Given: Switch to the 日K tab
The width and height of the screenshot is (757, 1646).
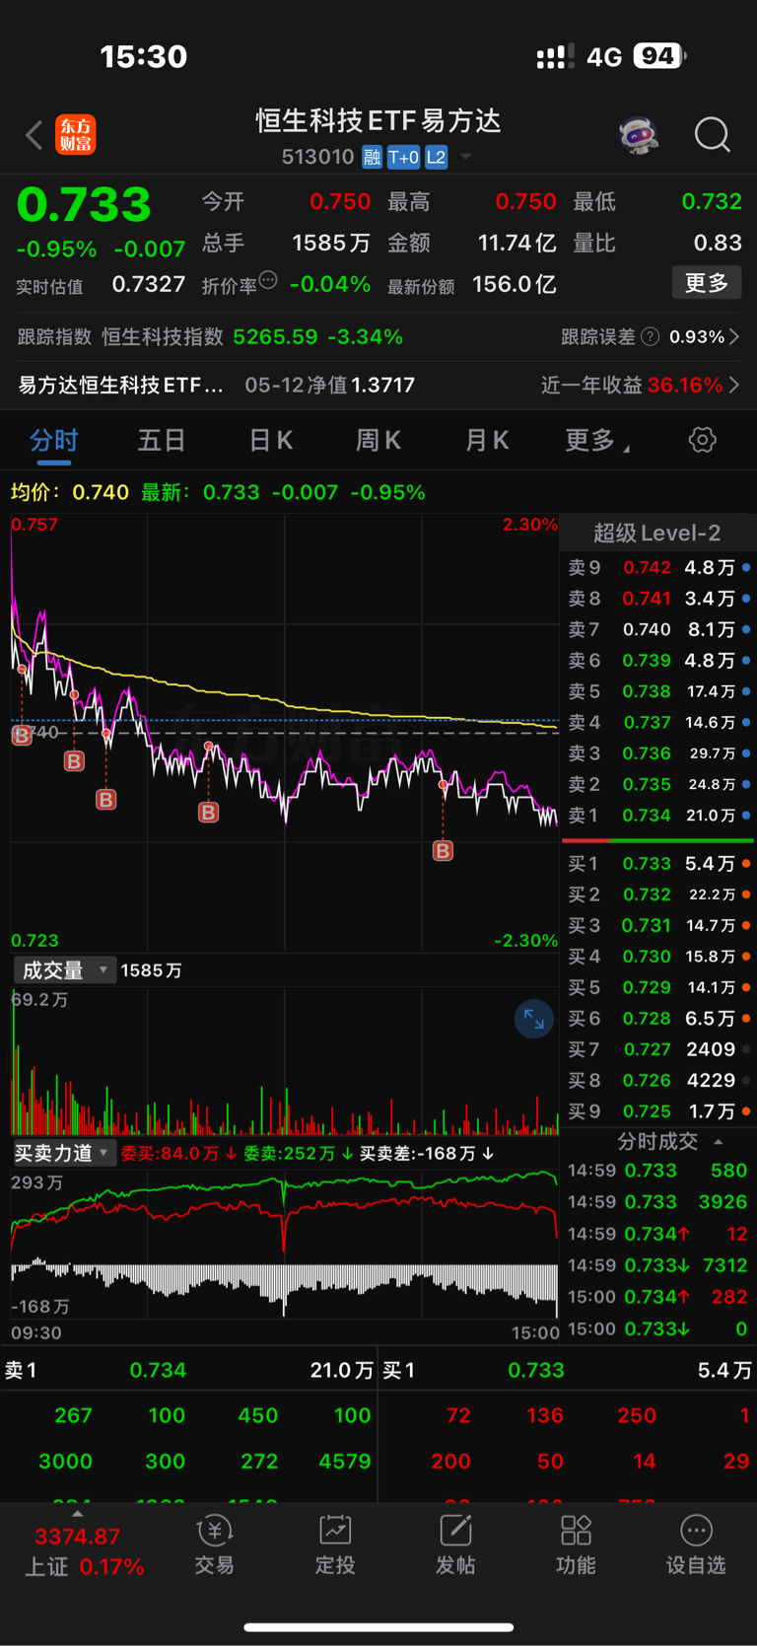Looking at the screenshot, I should tap(270, 441).
